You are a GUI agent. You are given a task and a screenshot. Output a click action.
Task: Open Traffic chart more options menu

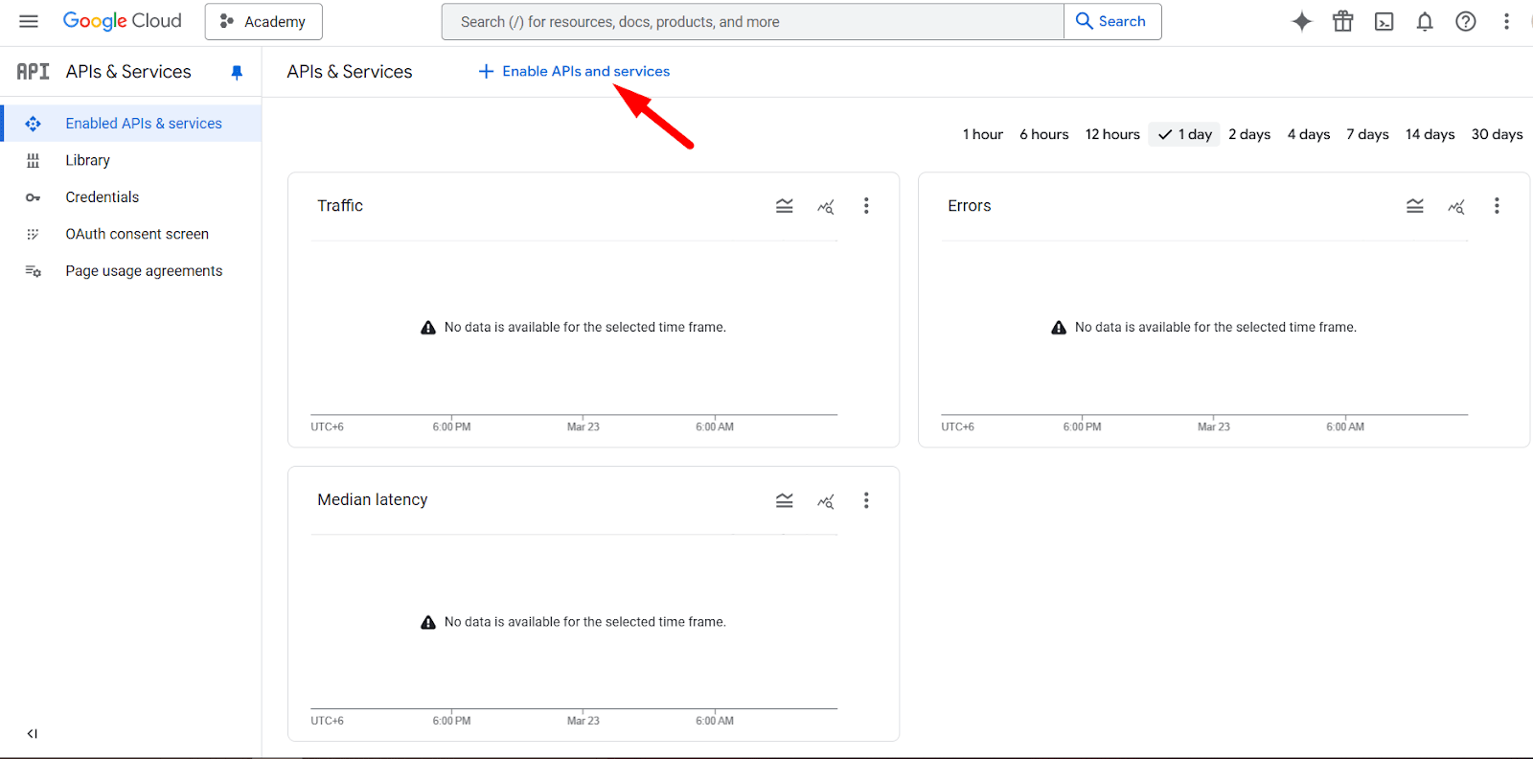[866, 206]
